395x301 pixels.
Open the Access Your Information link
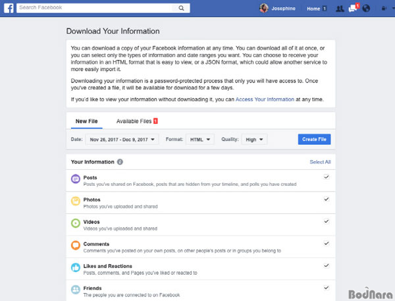[x=265, y=99]
